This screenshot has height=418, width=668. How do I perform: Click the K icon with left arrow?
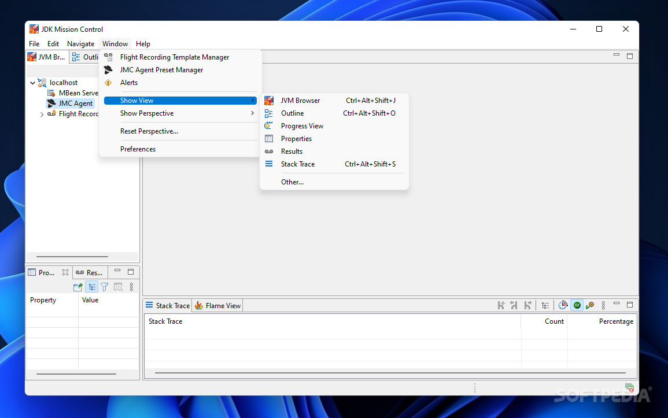click(514, 305)
